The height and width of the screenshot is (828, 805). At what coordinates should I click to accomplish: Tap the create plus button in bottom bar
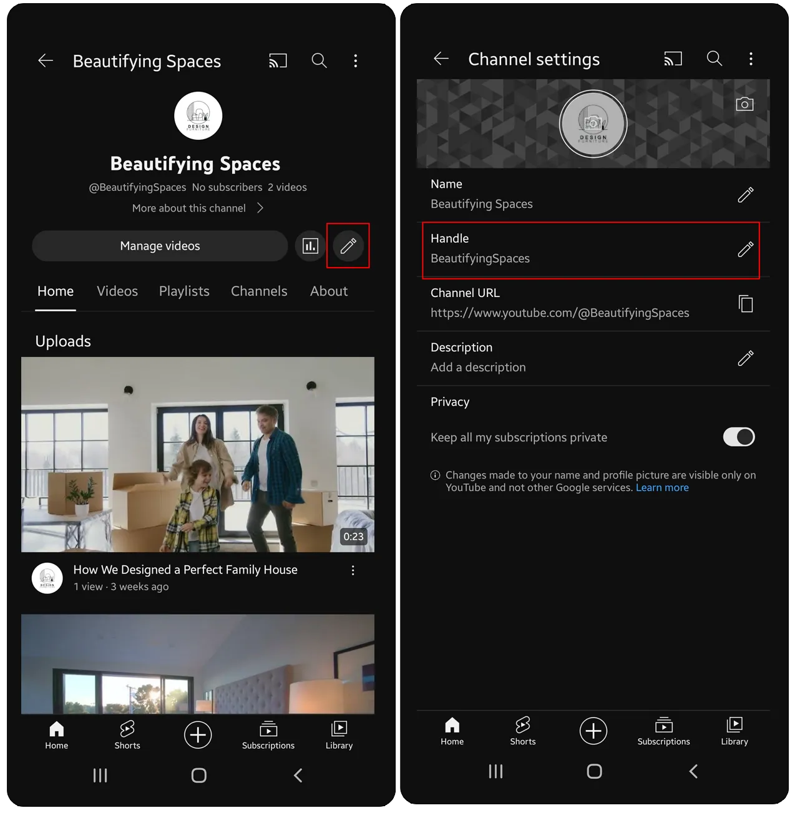[x=198, y=735]
